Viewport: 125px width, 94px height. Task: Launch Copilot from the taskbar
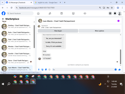point(15,76)
